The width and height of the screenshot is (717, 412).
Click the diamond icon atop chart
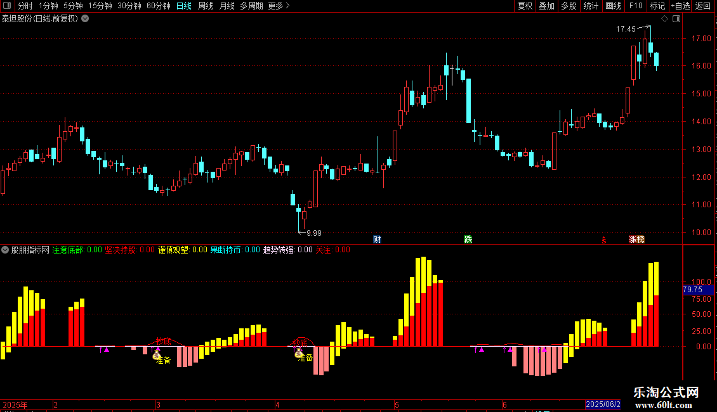[665, 19]
